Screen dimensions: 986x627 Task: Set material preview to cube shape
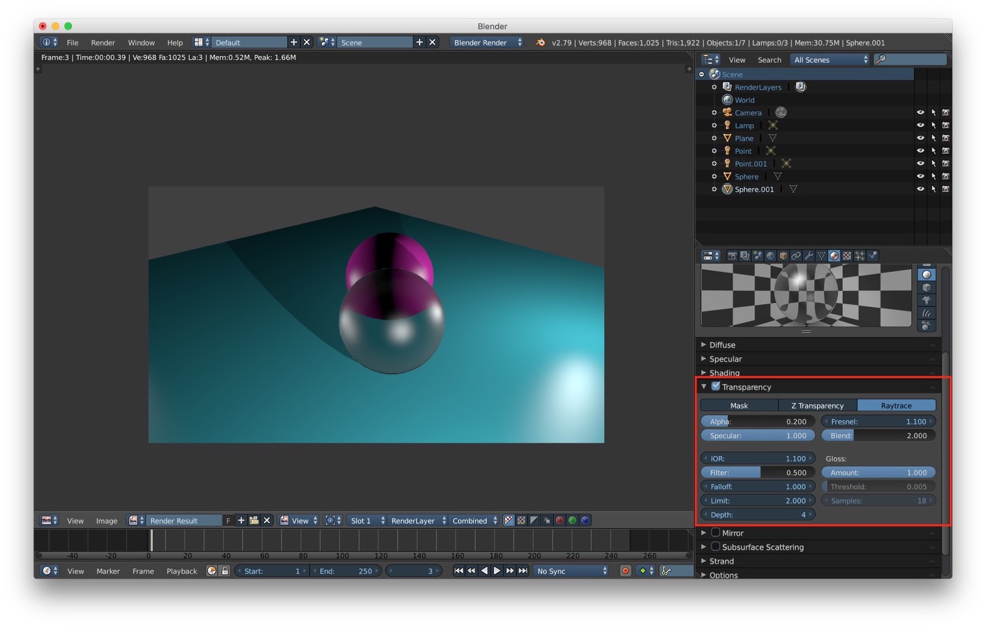tap(927, 287)
